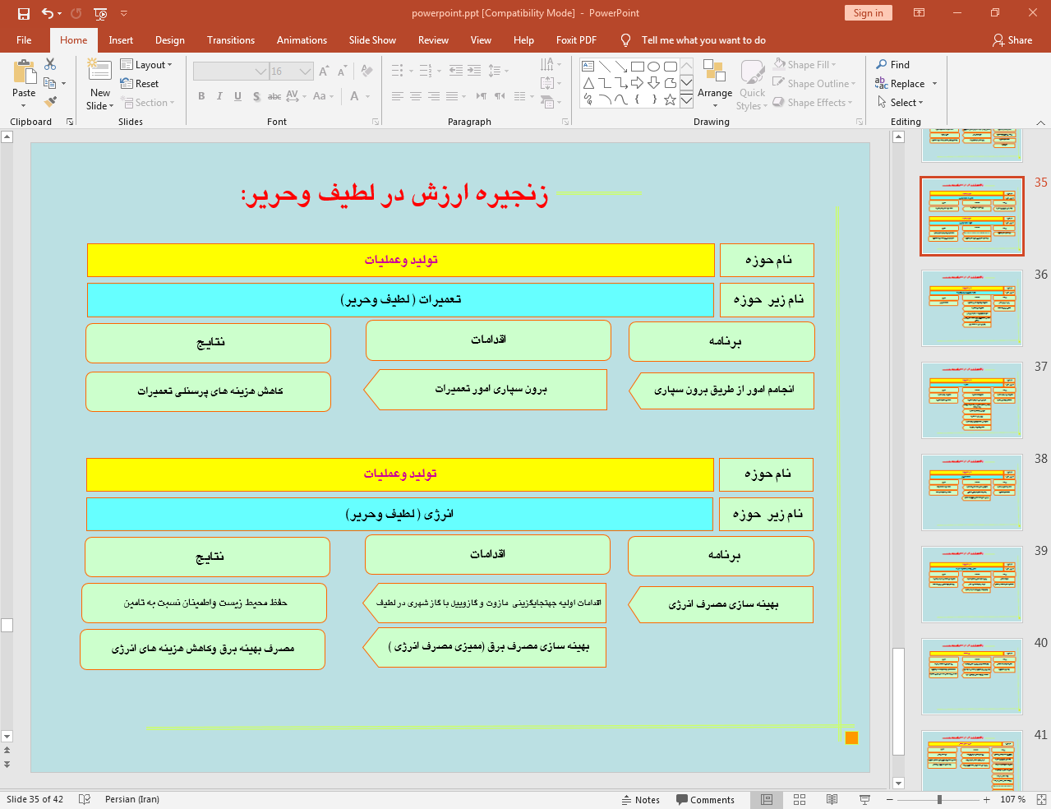Open the Arrange menu
Viewport: 1051px width, 809px height.
(x=715, y=85)
